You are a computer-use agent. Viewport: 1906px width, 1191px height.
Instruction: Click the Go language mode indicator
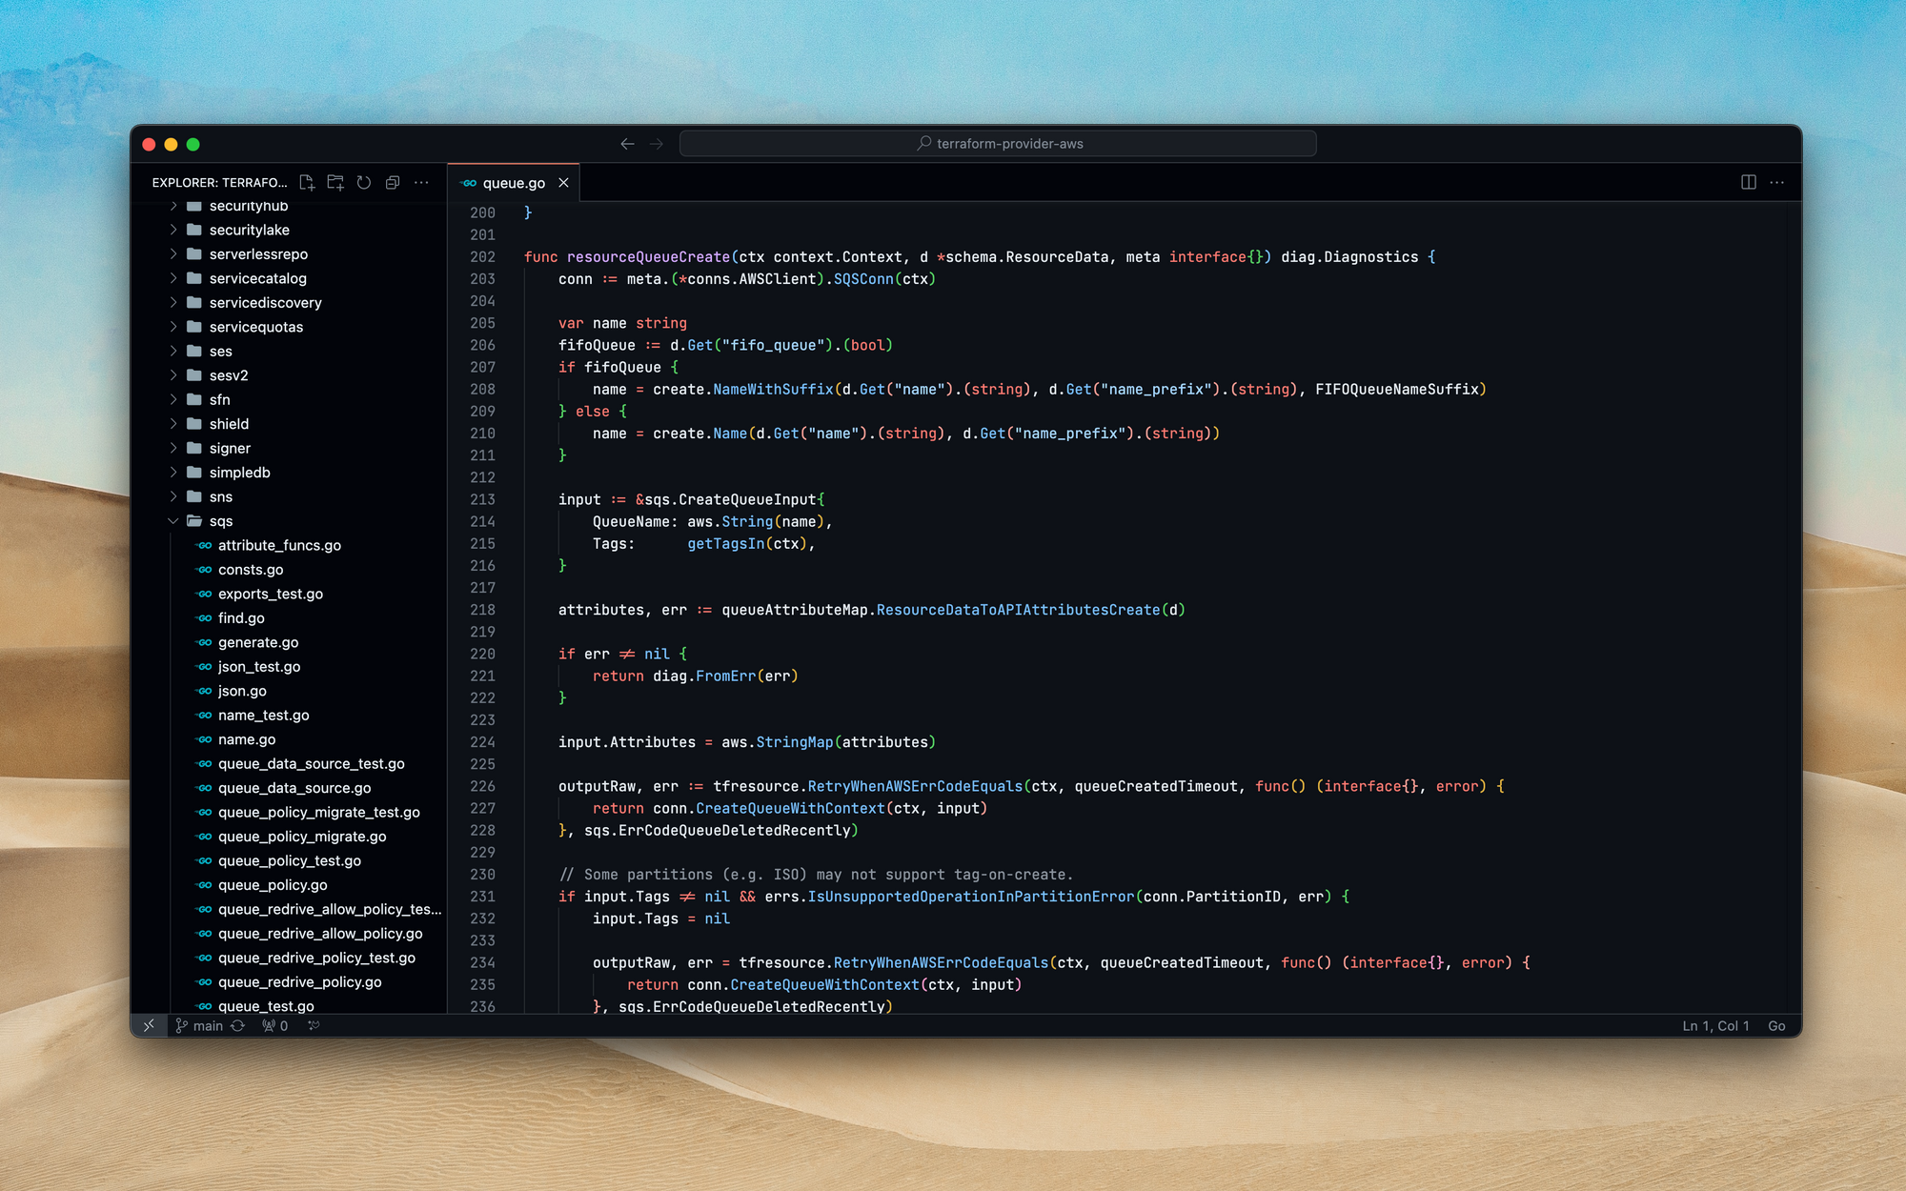point(1776,1025)
